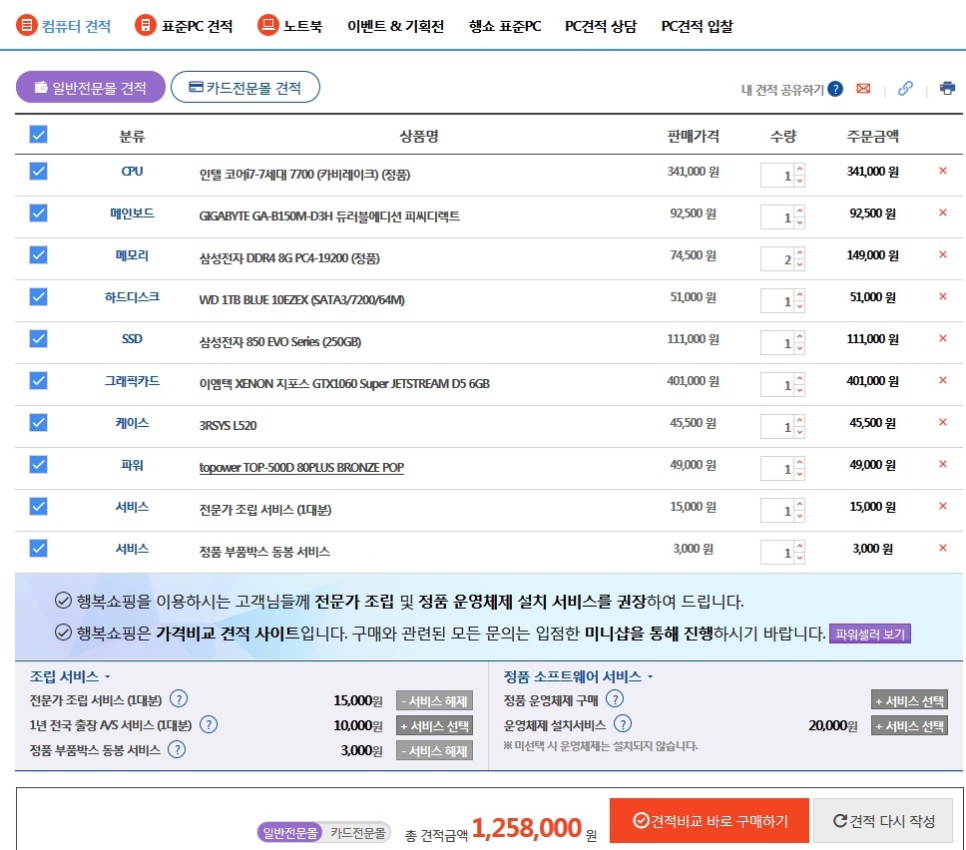The image size is (966, 850).
Task: Share the quote by email icon
Action: point(863,89)
